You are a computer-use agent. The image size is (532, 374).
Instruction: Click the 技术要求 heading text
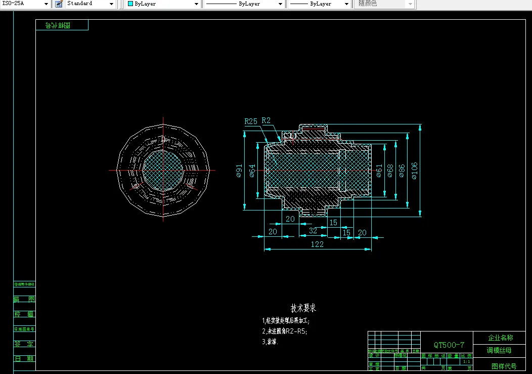(303, 308)
